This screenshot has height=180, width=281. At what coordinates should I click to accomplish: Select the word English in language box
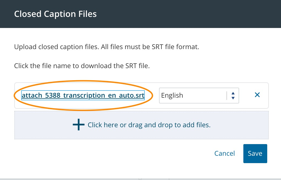point(172,95)
